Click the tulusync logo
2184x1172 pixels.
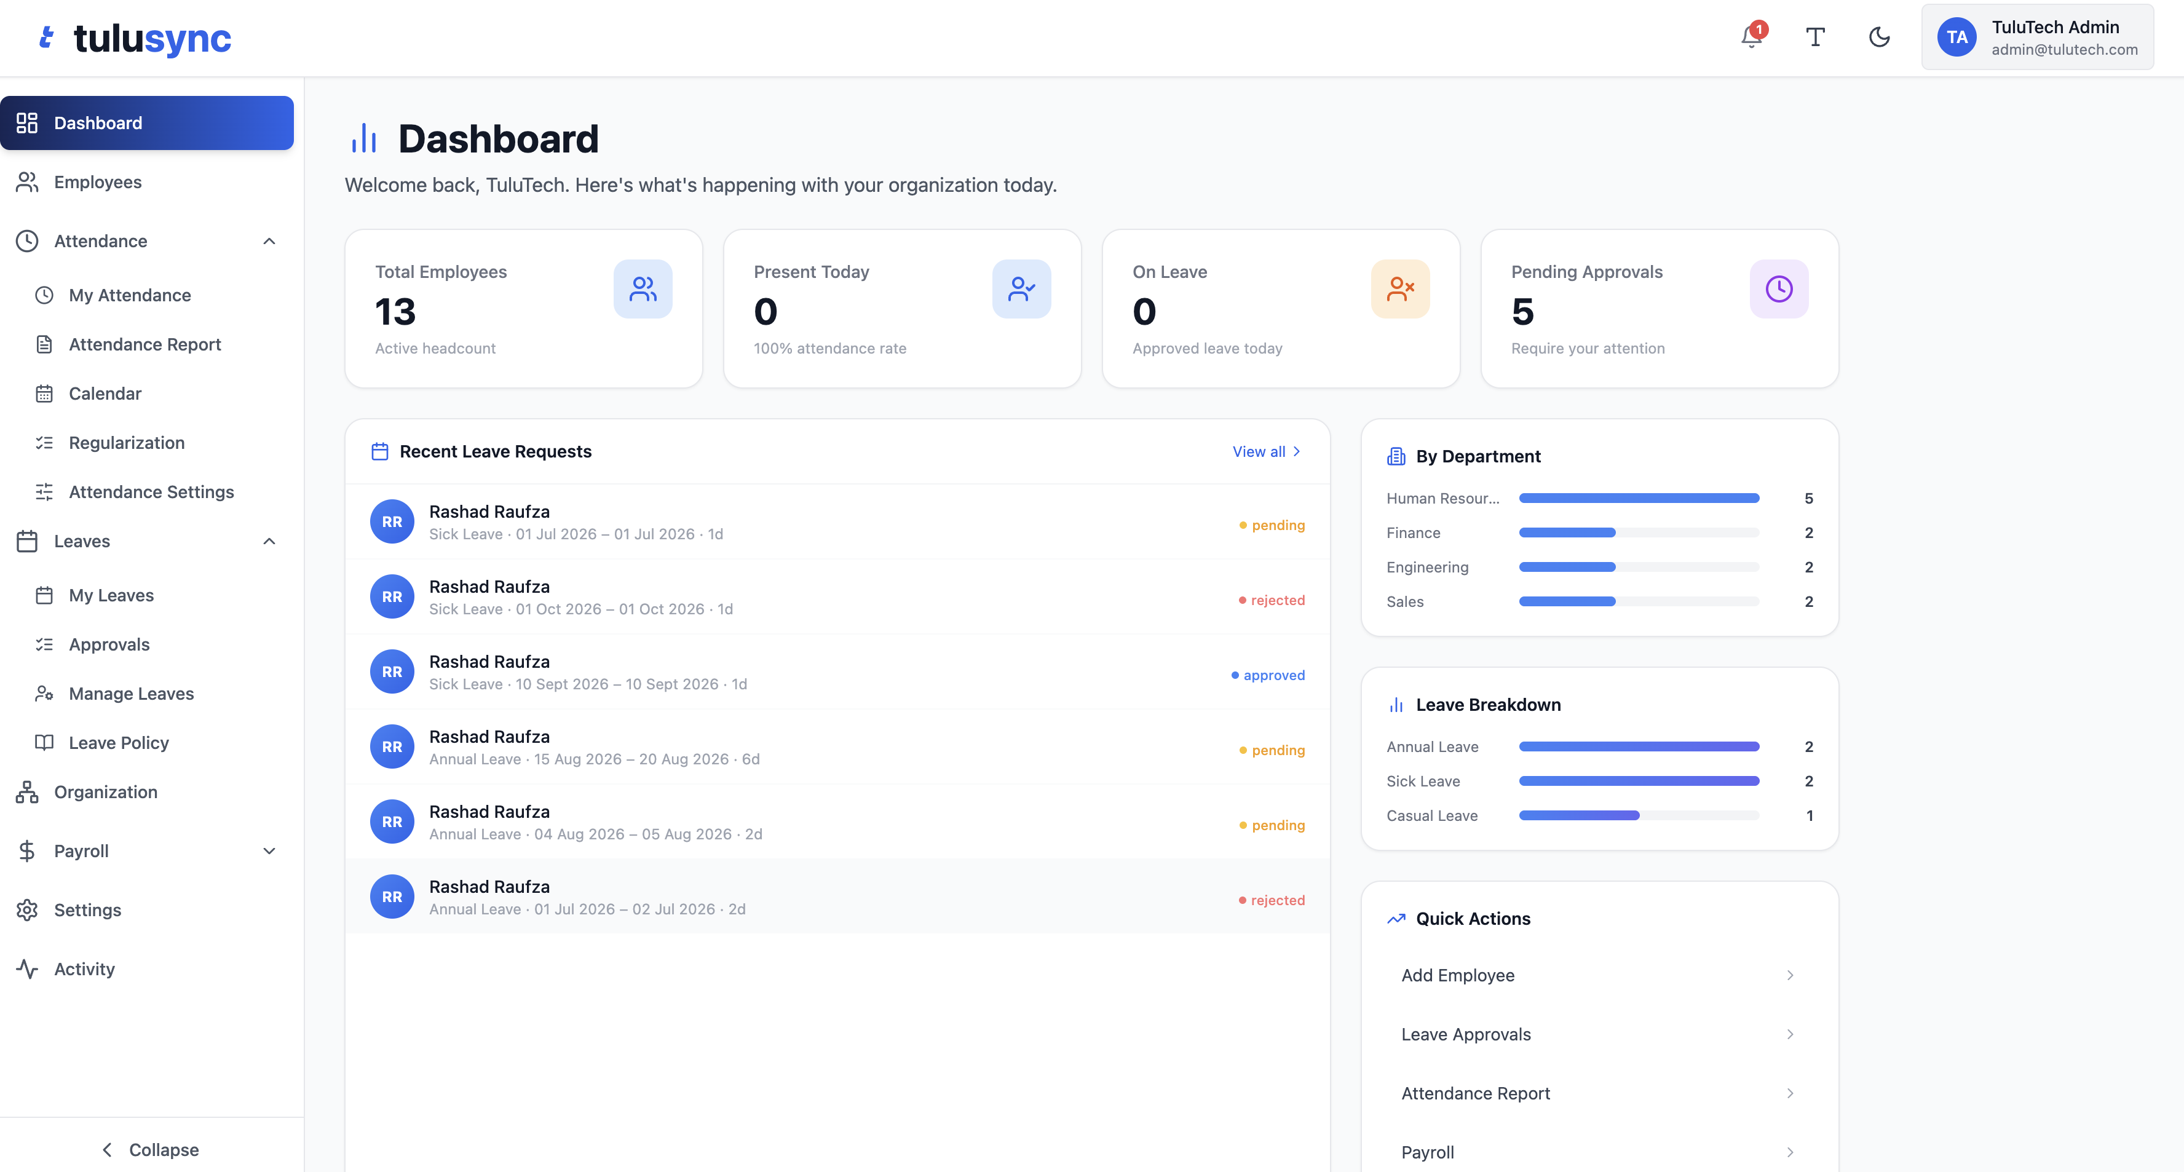tap(136, 38)
